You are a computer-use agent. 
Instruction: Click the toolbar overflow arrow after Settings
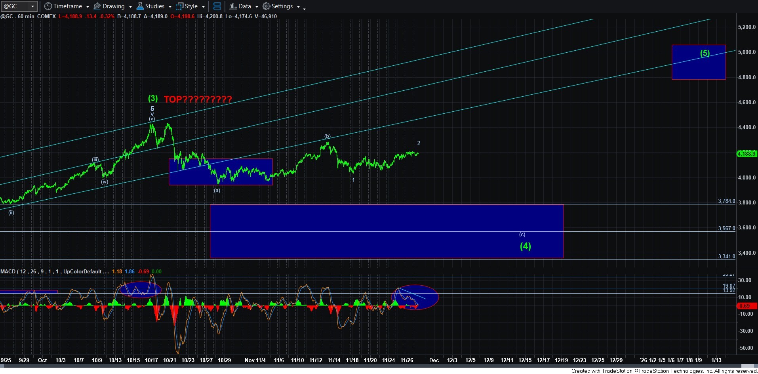304,8
